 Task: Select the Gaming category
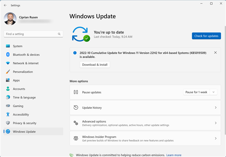pos(33,106)
